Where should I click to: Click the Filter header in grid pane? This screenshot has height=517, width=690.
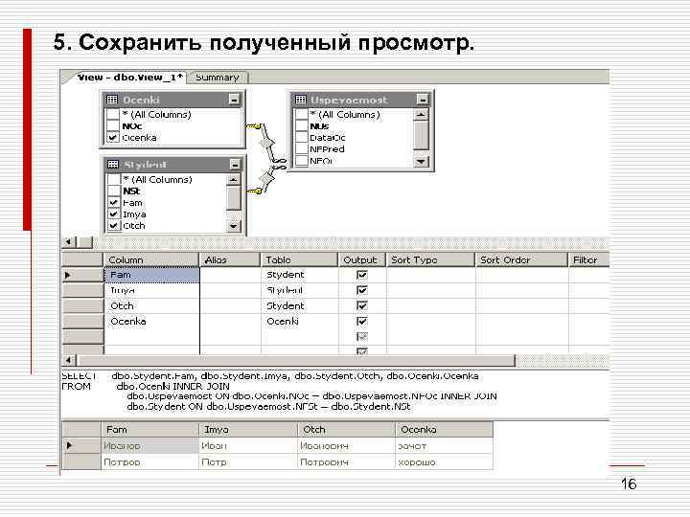(x=588, y=259)
